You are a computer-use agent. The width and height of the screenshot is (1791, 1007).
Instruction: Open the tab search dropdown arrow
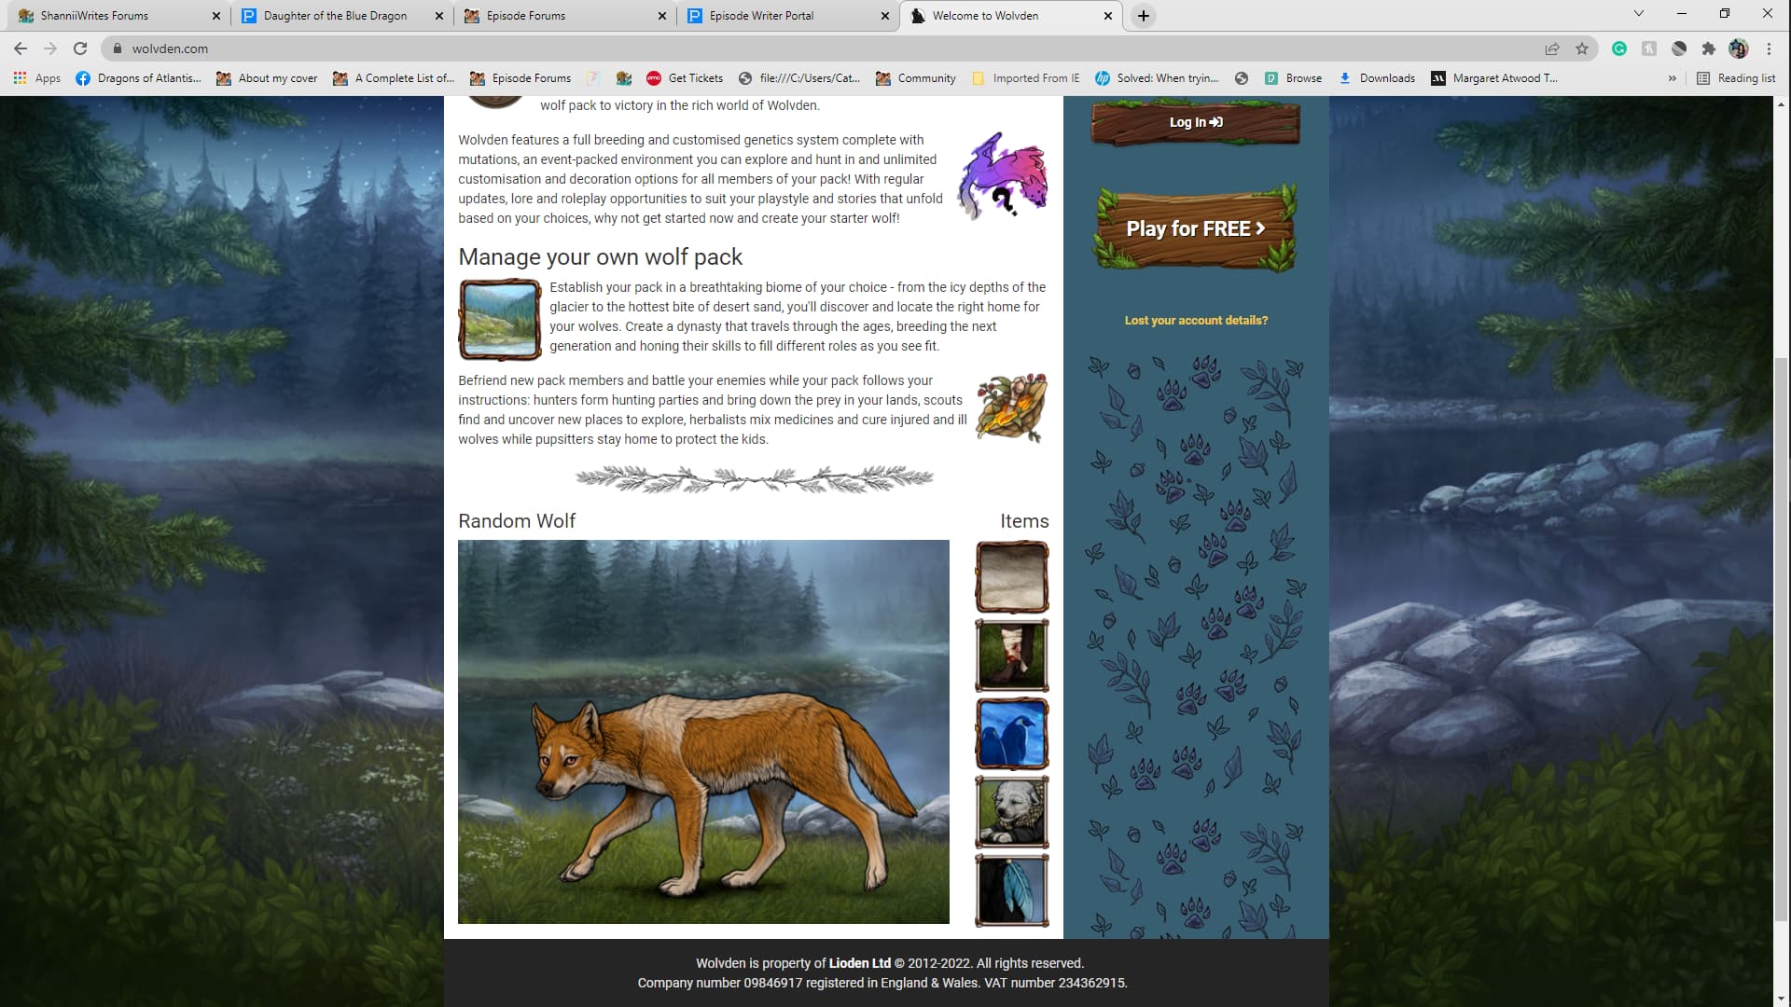(x=1639, y=14)
